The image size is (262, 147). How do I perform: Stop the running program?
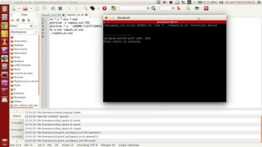(x=105, y=8)
